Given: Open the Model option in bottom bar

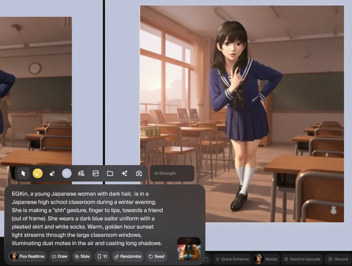Looking at the screenshot, I should 266,259.
